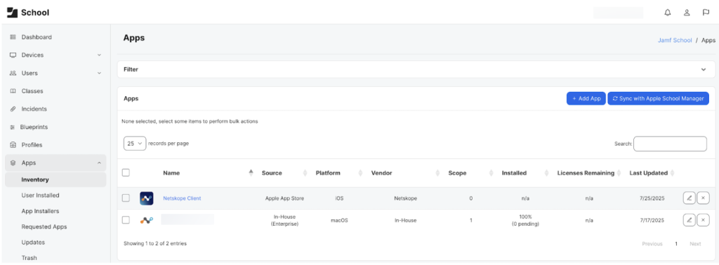Image resolution: width=719 pixels, height=265 pixels.
Task: Select the Netskope Client row checkbox
Action: (x=126, y=198)
